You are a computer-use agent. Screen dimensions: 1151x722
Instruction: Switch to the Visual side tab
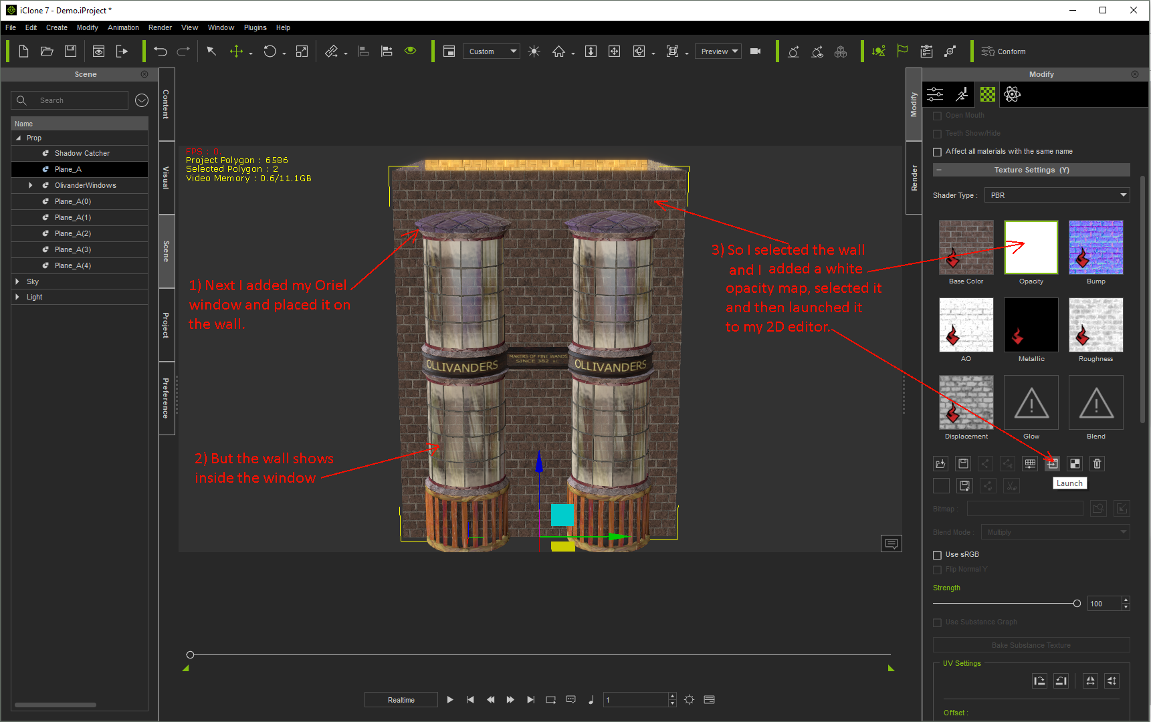click(x=167, y=178)
